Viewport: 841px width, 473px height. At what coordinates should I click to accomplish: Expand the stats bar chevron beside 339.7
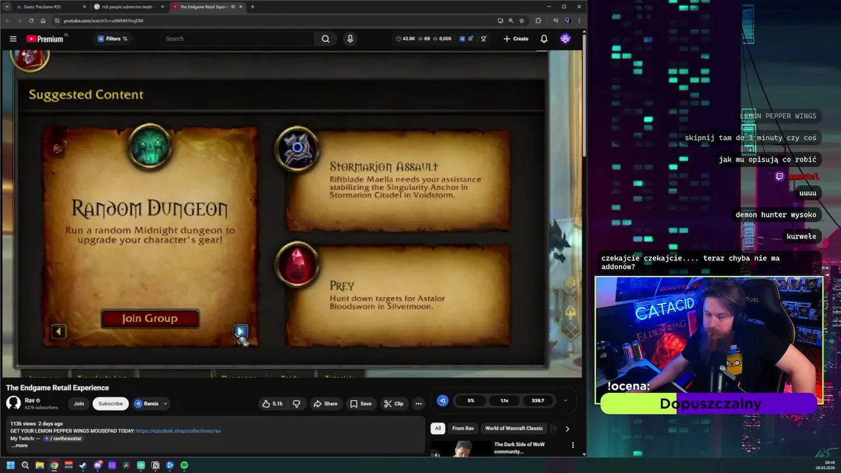[564, 400]
